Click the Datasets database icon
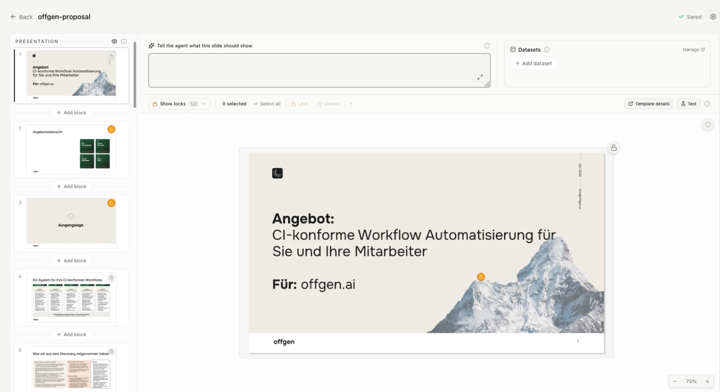This screenshot has width=720, height=392. [513, 50]
